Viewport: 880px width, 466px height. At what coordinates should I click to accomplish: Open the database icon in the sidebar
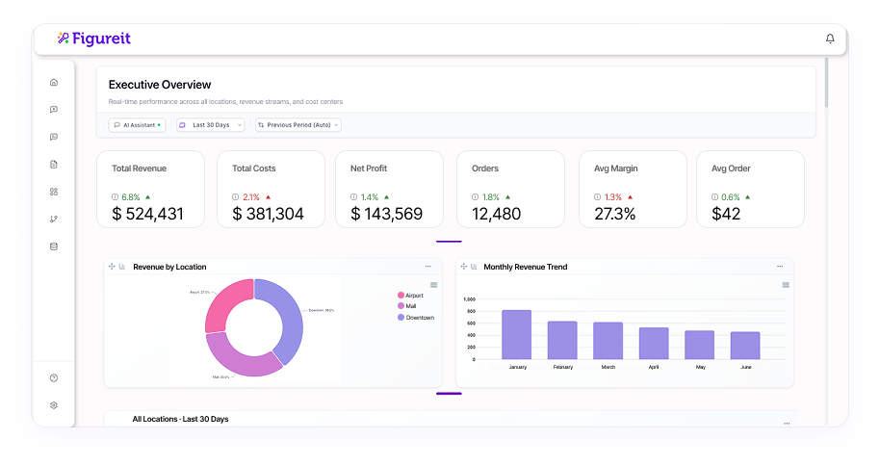[x=54, y=246]
